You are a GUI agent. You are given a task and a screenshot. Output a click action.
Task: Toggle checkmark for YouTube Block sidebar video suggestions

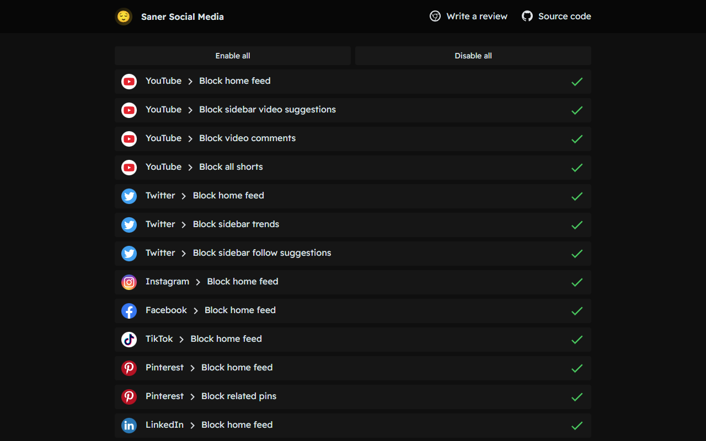(x=577, y=110)
